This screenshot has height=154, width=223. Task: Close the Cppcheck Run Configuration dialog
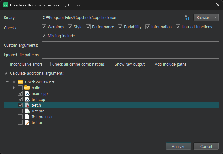point(218,5)
